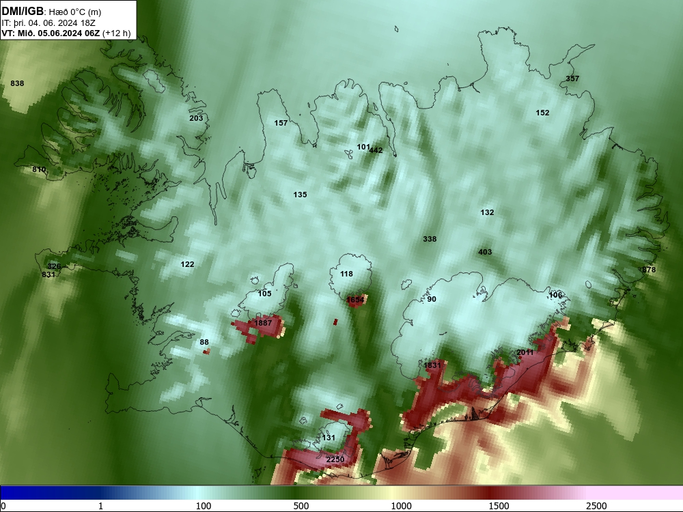Click the value 1654 on the map
The height and width of the screenshot is (512, 683).
coord(355,300)
